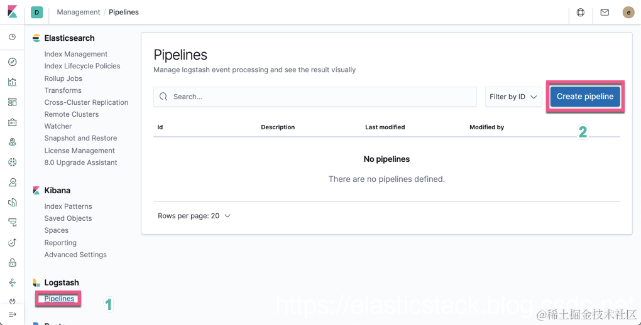
Task: Open the space selector D badge
Action: coord(36,12)
